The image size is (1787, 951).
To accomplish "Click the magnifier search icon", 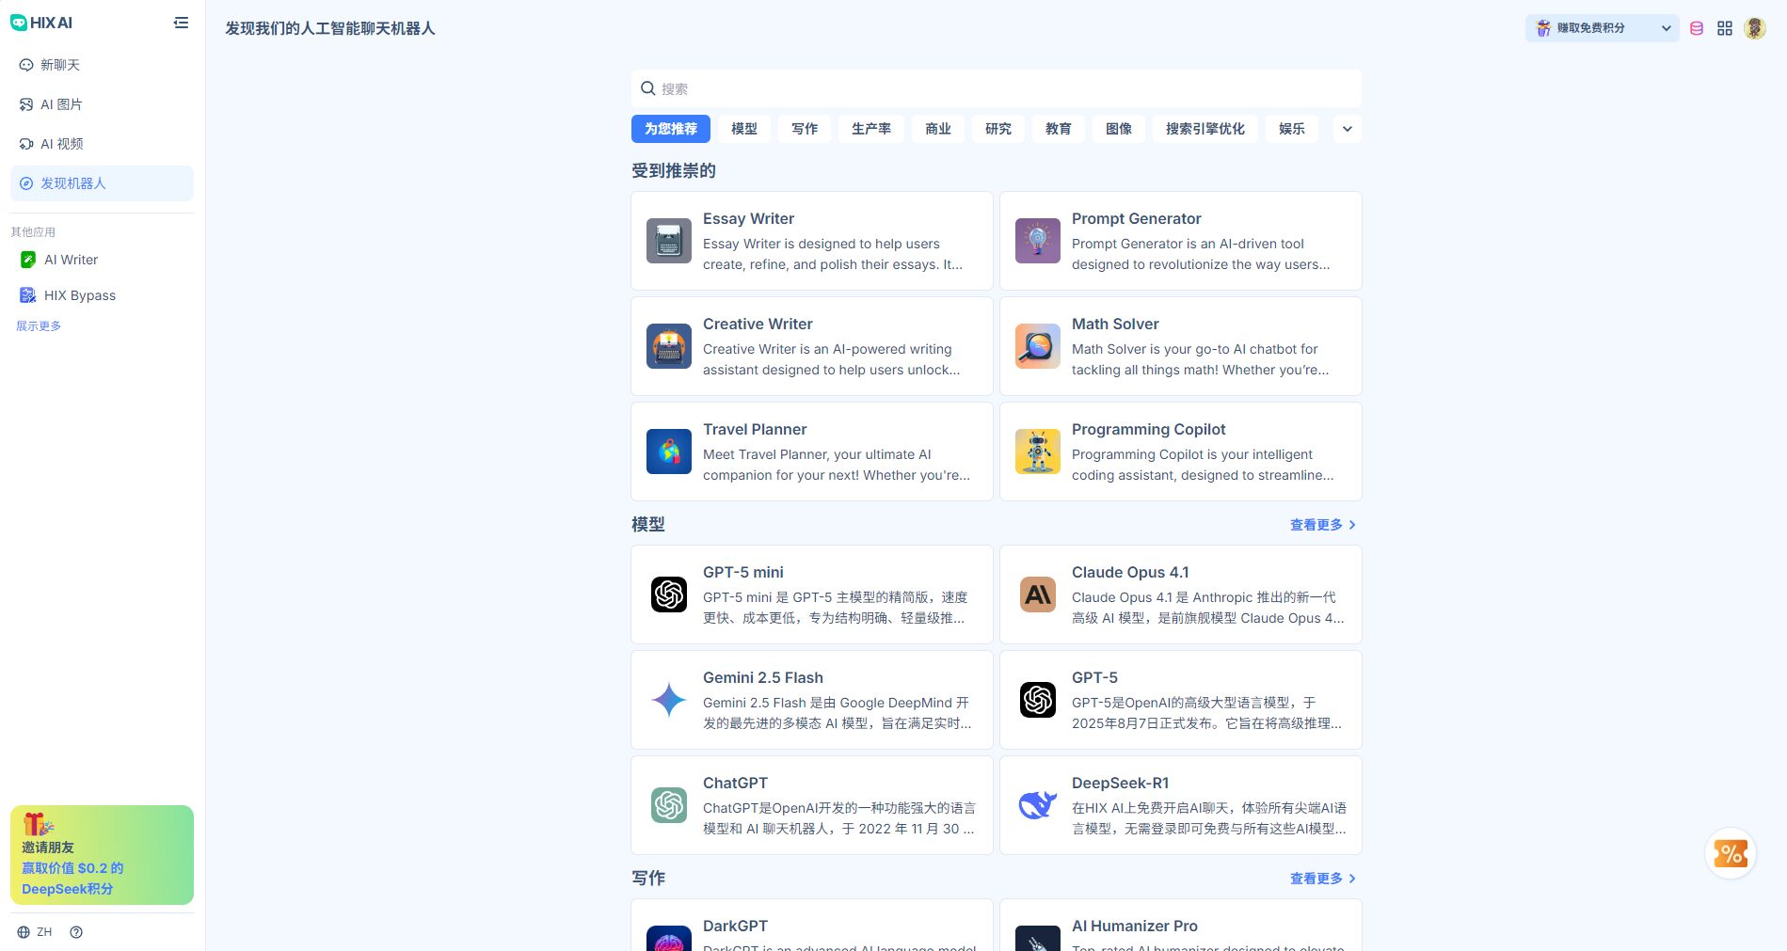I will [x=647, y=88].
